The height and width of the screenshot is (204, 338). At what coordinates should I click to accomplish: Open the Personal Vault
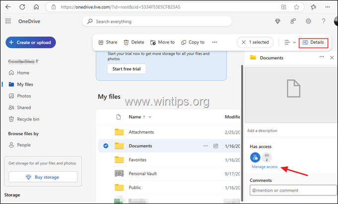[x=143, y=173]
